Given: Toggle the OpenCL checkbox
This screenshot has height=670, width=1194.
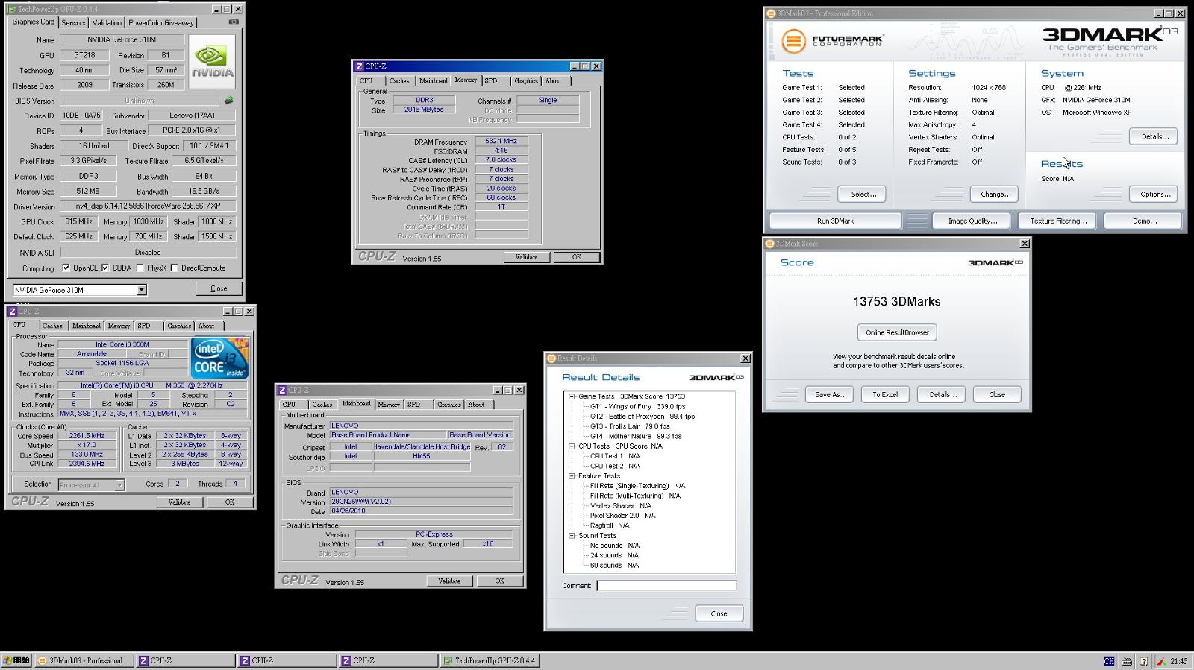Looking at the screenshot, I should [66, 268].
